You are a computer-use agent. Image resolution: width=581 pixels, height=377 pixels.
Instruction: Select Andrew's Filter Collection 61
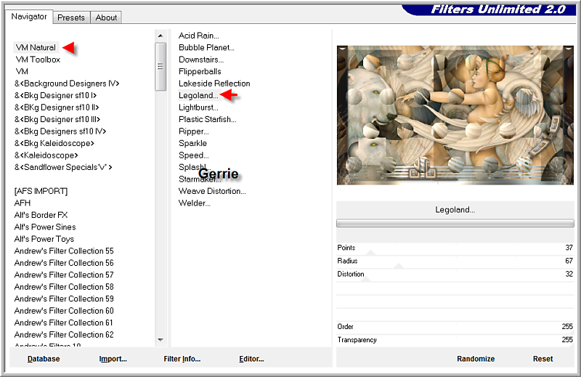(64, 323)
